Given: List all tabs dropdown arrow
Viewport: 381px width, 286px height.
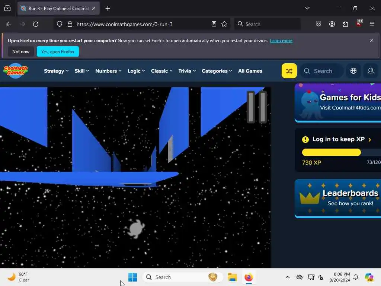Looking at the screenshot, I should pyautogui.click(x=307, y=8).
